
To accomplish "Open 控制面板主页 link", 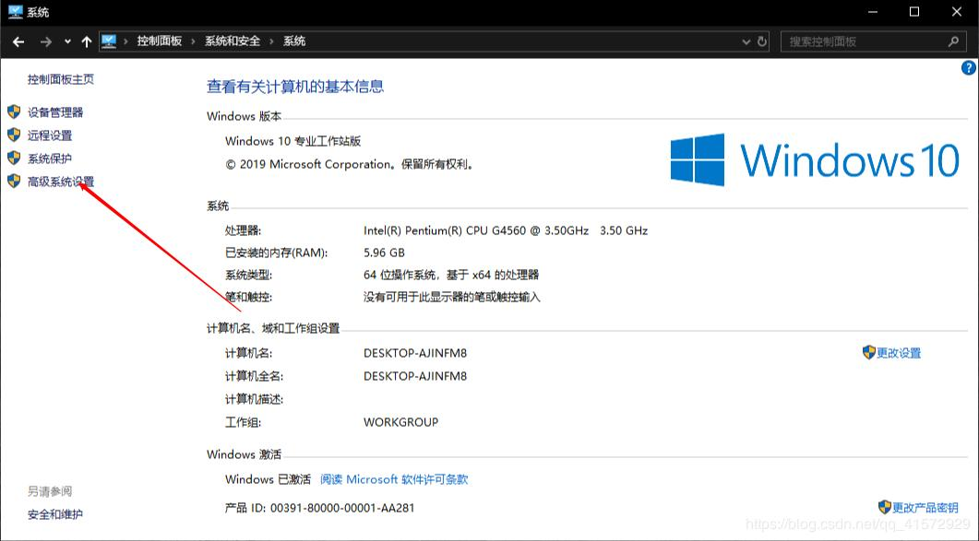I will click(61, 79).
